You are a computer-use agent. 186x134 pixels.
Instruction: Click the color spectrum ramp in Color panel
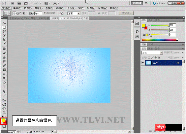(x=160, y=40)
